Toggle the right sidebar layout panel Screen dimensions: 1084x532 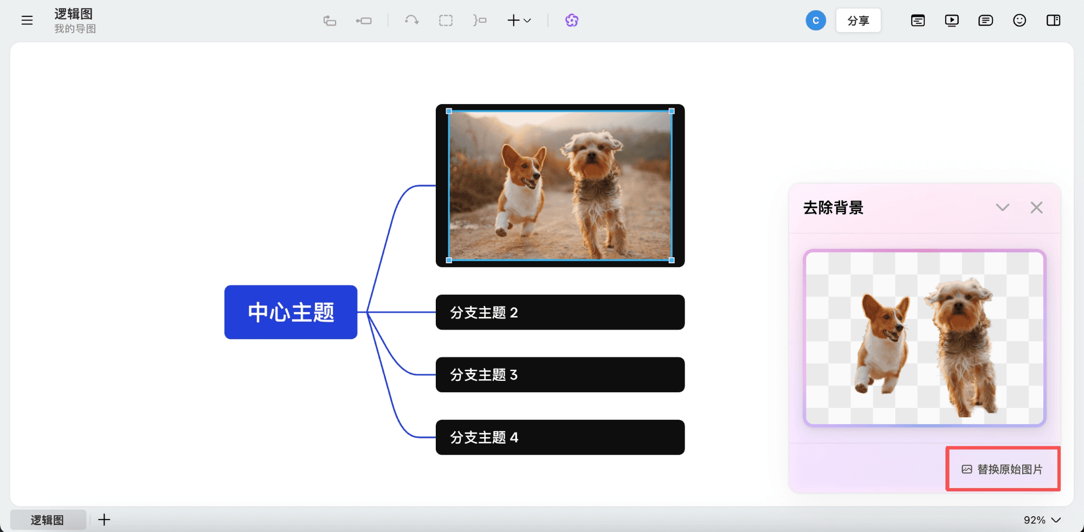coord(1054,20)
